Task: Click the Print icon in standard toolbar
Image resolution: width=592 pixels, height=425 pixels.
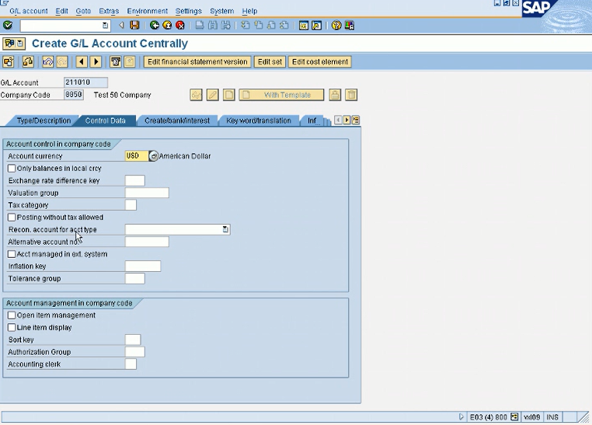Action: click(x=200, y=26)
